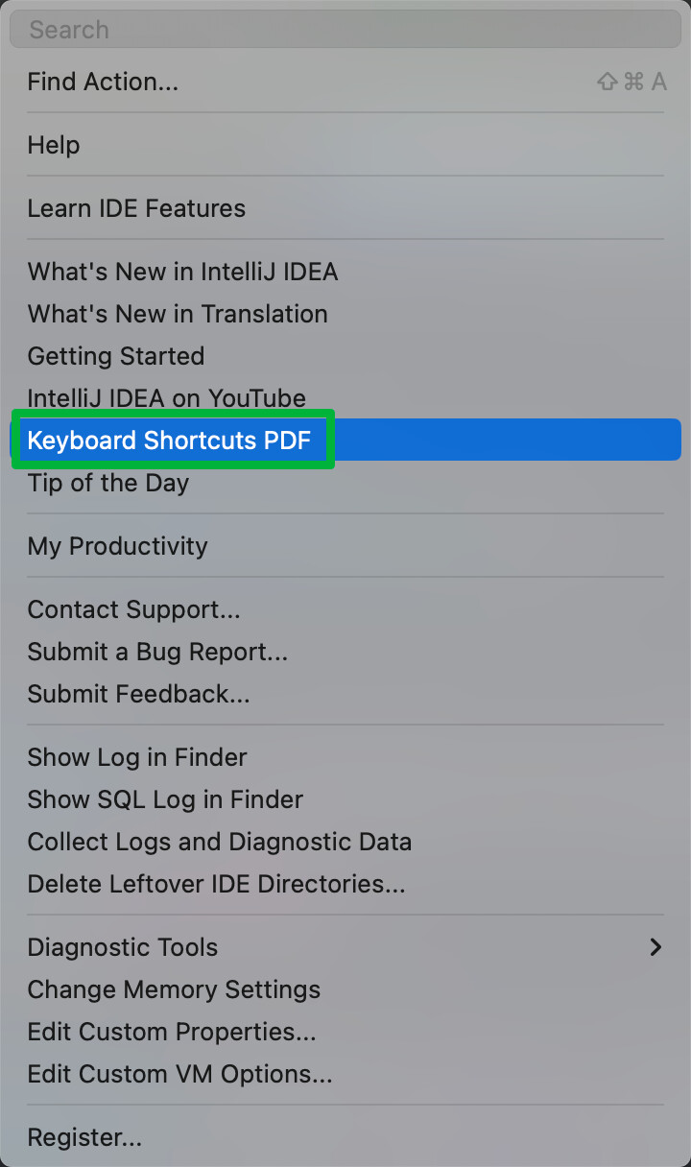Open Change Memory Settings
691x1167 pixels.
[x=345, y=989]
